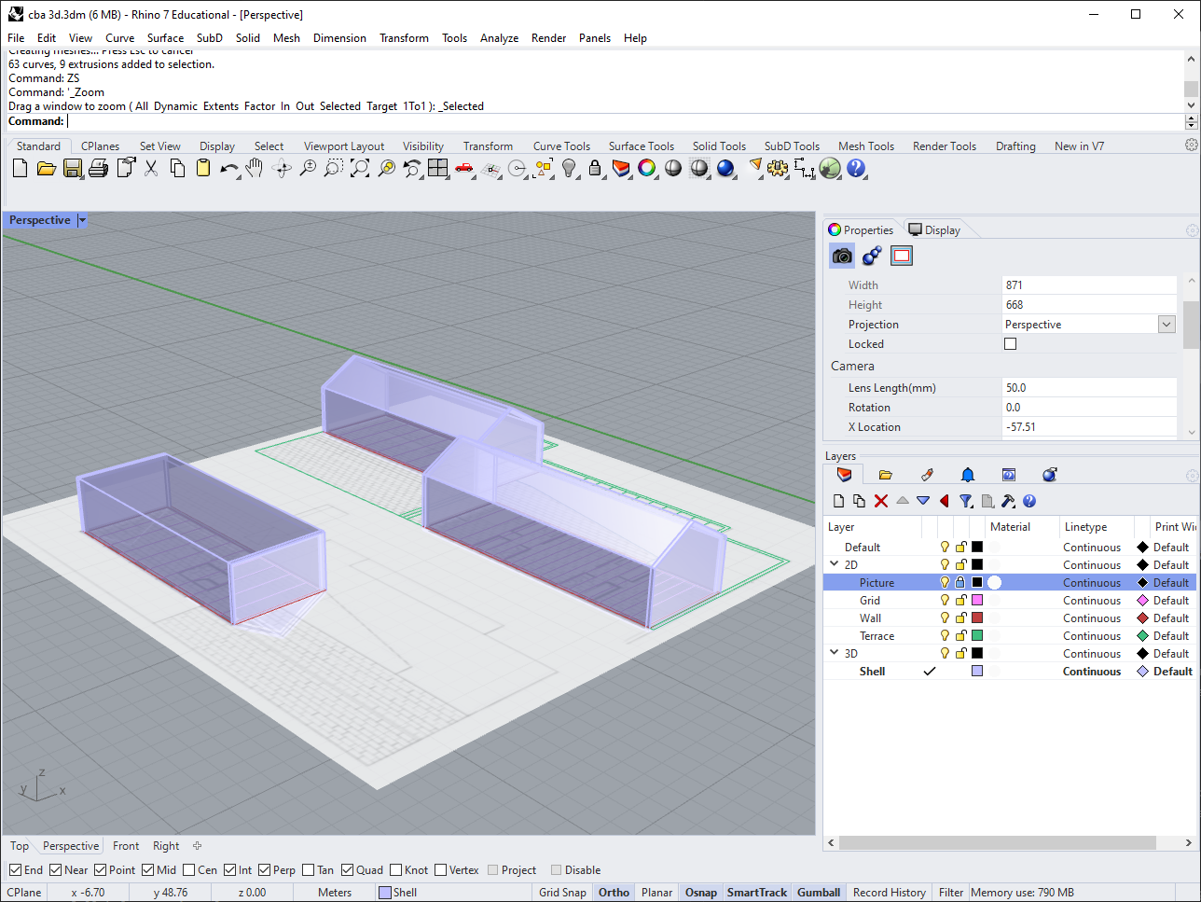Viewport: 1201px width, 902px height.
Task: Hide the Grid layer using its lightbulb toggle
Action: 944,600
